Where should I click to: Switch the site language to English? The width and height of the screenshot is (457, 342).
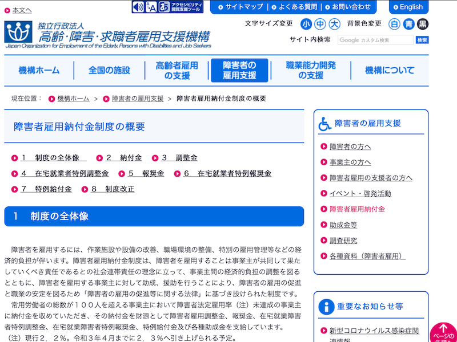point(408,7)
